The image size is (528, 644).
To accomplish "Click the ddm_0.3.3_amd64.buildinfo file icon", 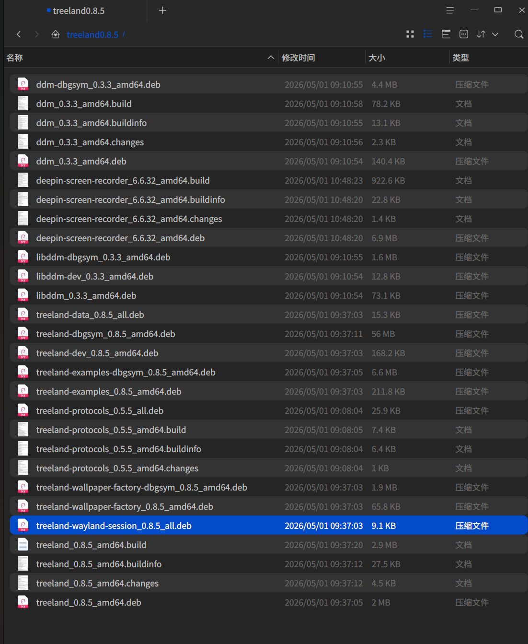I will (23, 122).
